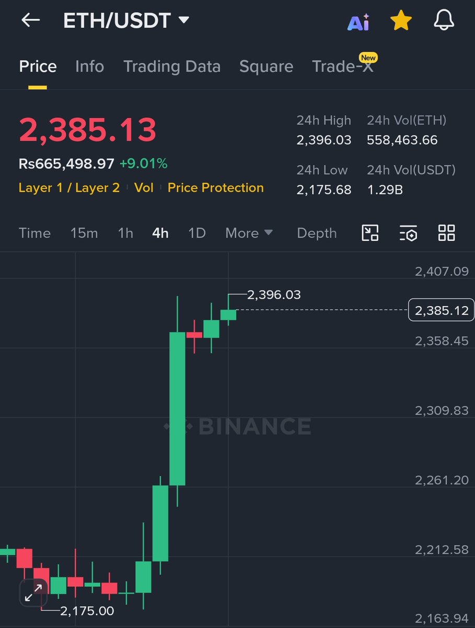Select the 15m timeframe
475x628 pixels.
[84, 233]
